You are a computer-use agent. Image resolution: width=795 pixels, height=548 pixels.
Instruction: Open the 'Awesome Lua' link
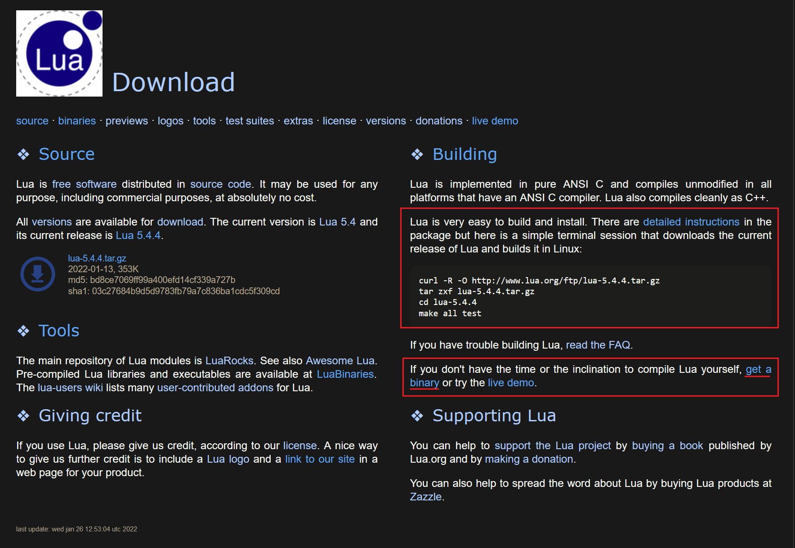pos(340,361)
